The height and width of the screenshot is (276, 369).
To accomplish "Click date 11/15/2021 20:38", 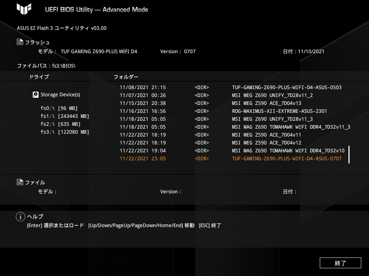I will click(x=143, y=103).
